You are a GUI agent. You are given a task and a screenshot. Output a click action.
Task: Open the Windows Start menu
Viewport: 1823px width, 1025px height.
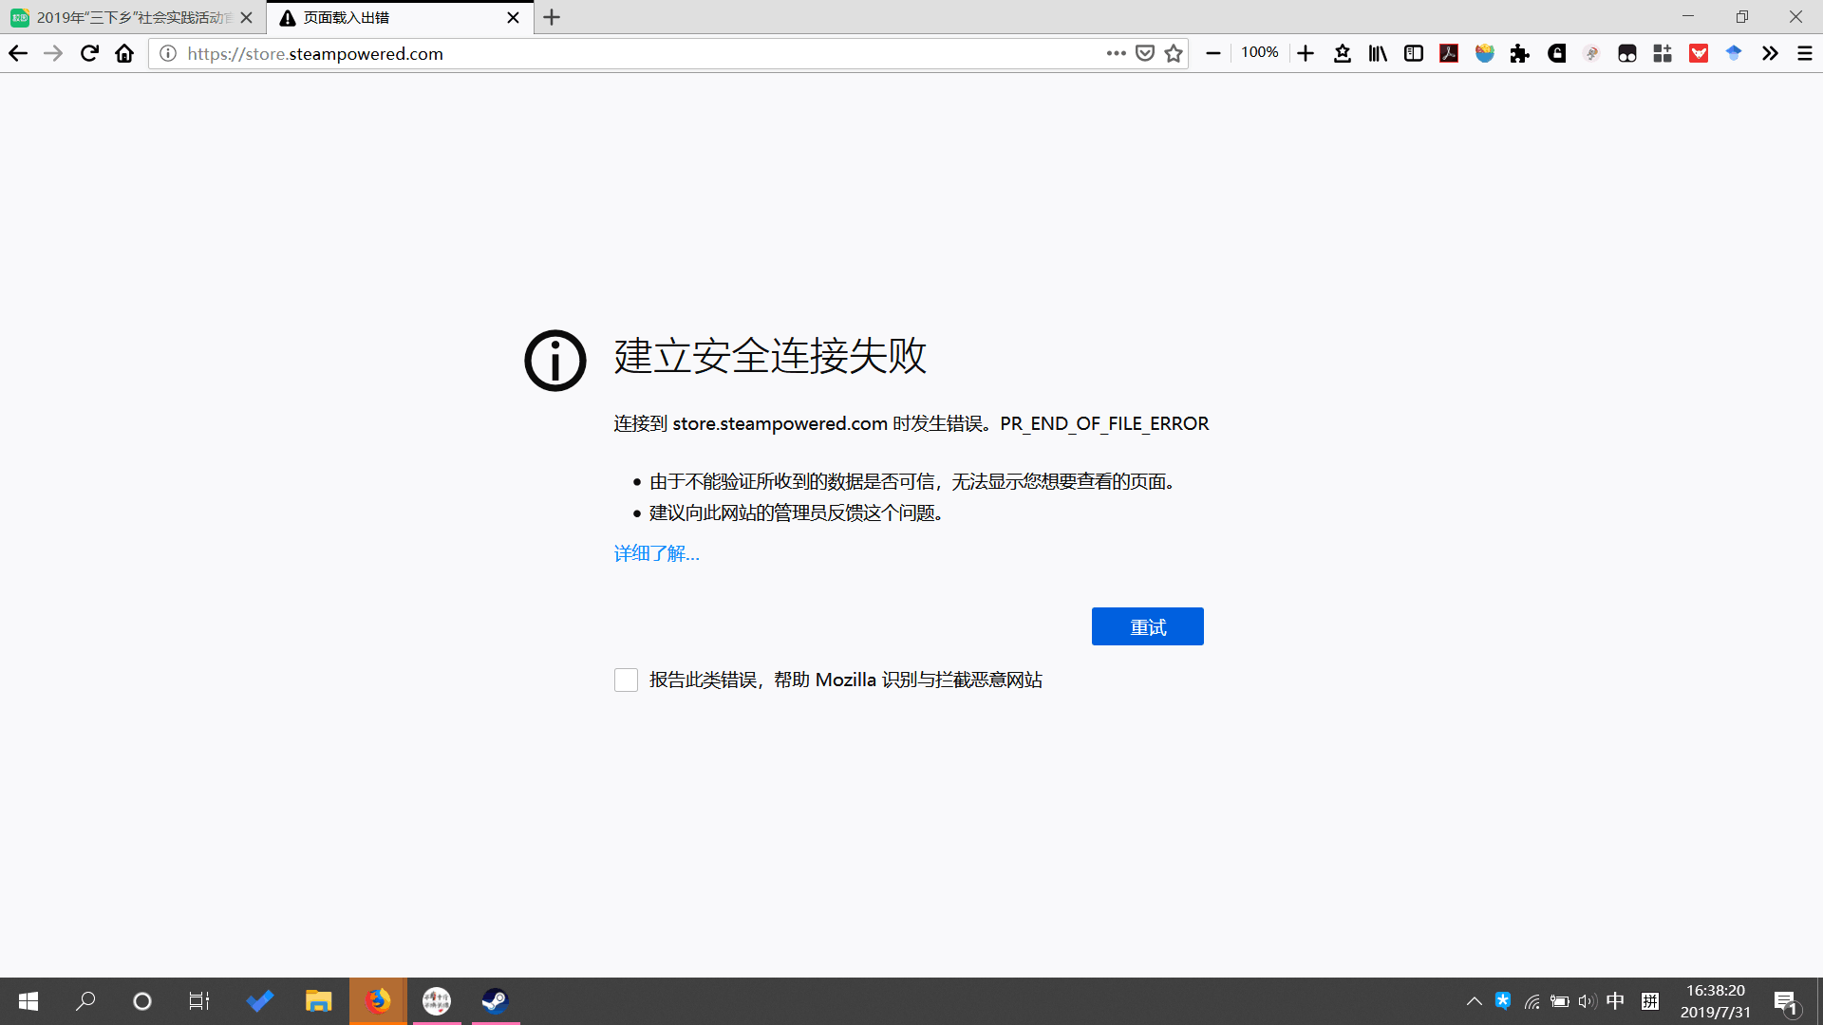pos(28,1001)
